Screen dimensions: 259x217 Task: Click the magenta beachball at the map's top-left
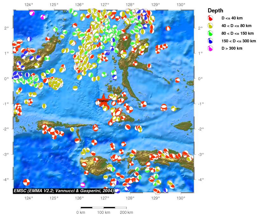pos(32,13)
